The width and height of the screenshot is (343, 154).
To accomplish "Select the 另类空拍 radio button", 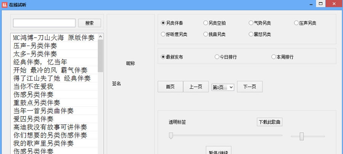I will click(x=214, y=23).
